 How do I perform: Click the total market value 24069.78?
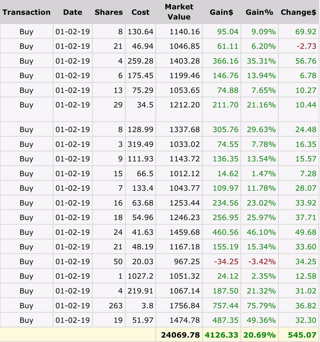pos(180,335)
